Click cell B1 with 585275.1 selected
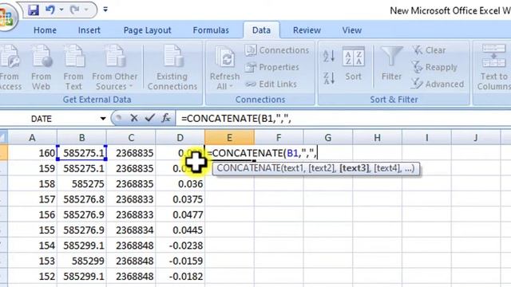Screen dimensions: 511x287 click(x=81, y=153)
